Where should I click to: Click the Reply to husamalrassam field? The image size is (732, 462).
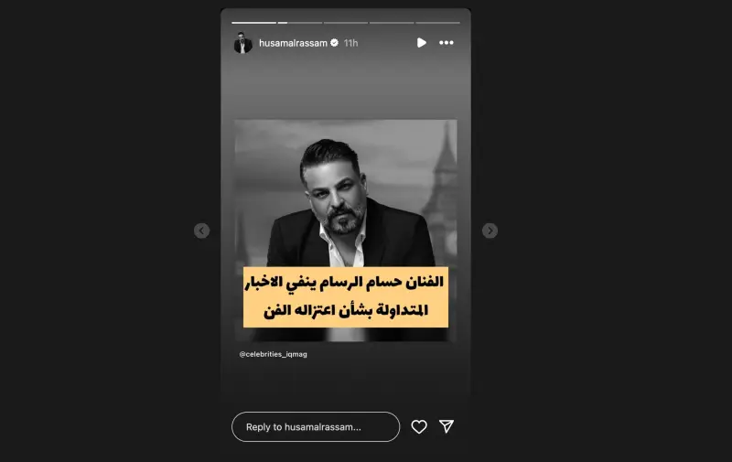click(x=316, y=426)
